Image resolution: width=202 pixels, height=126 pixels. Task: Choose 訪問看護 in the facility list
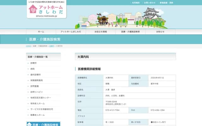[x=34, y=86]
